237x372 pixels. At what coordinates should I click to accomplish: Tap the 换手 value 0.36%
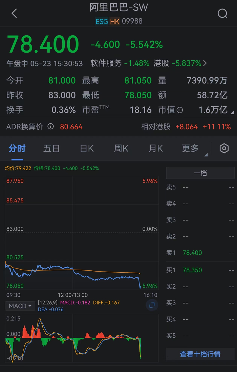[x=64, y=110]
